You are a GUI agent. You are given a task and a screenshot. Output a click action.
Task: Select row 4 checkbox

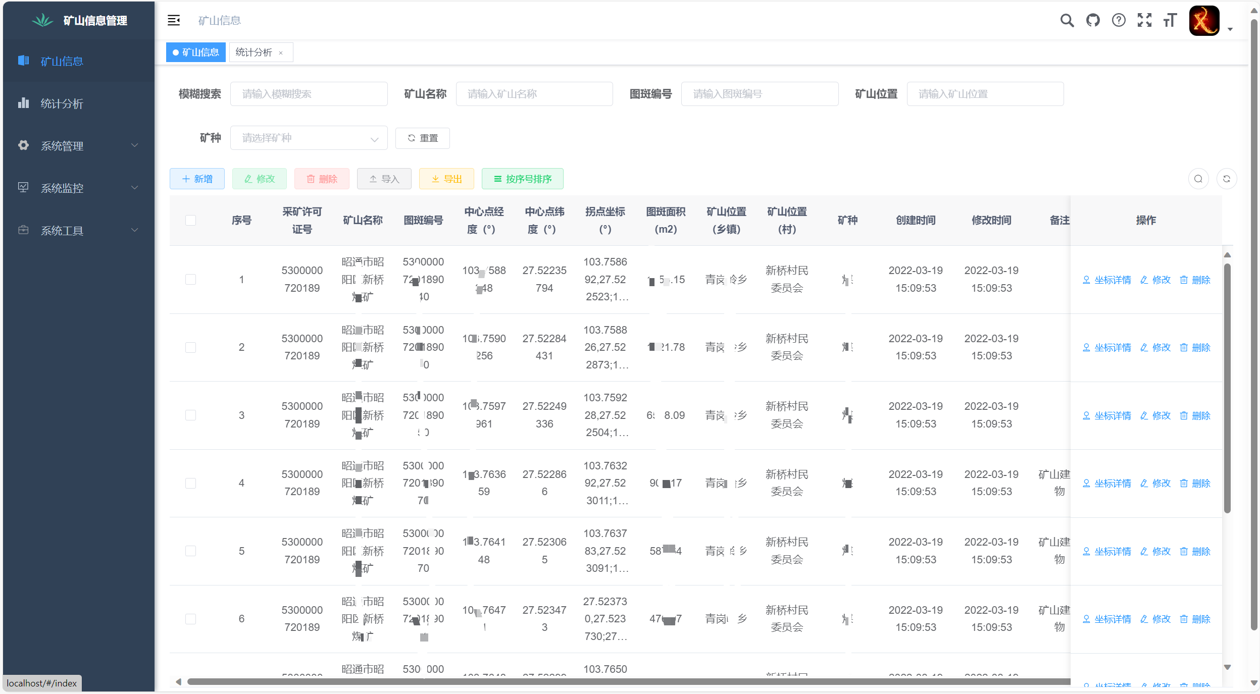pyautogui.click(x=190, y=483)
